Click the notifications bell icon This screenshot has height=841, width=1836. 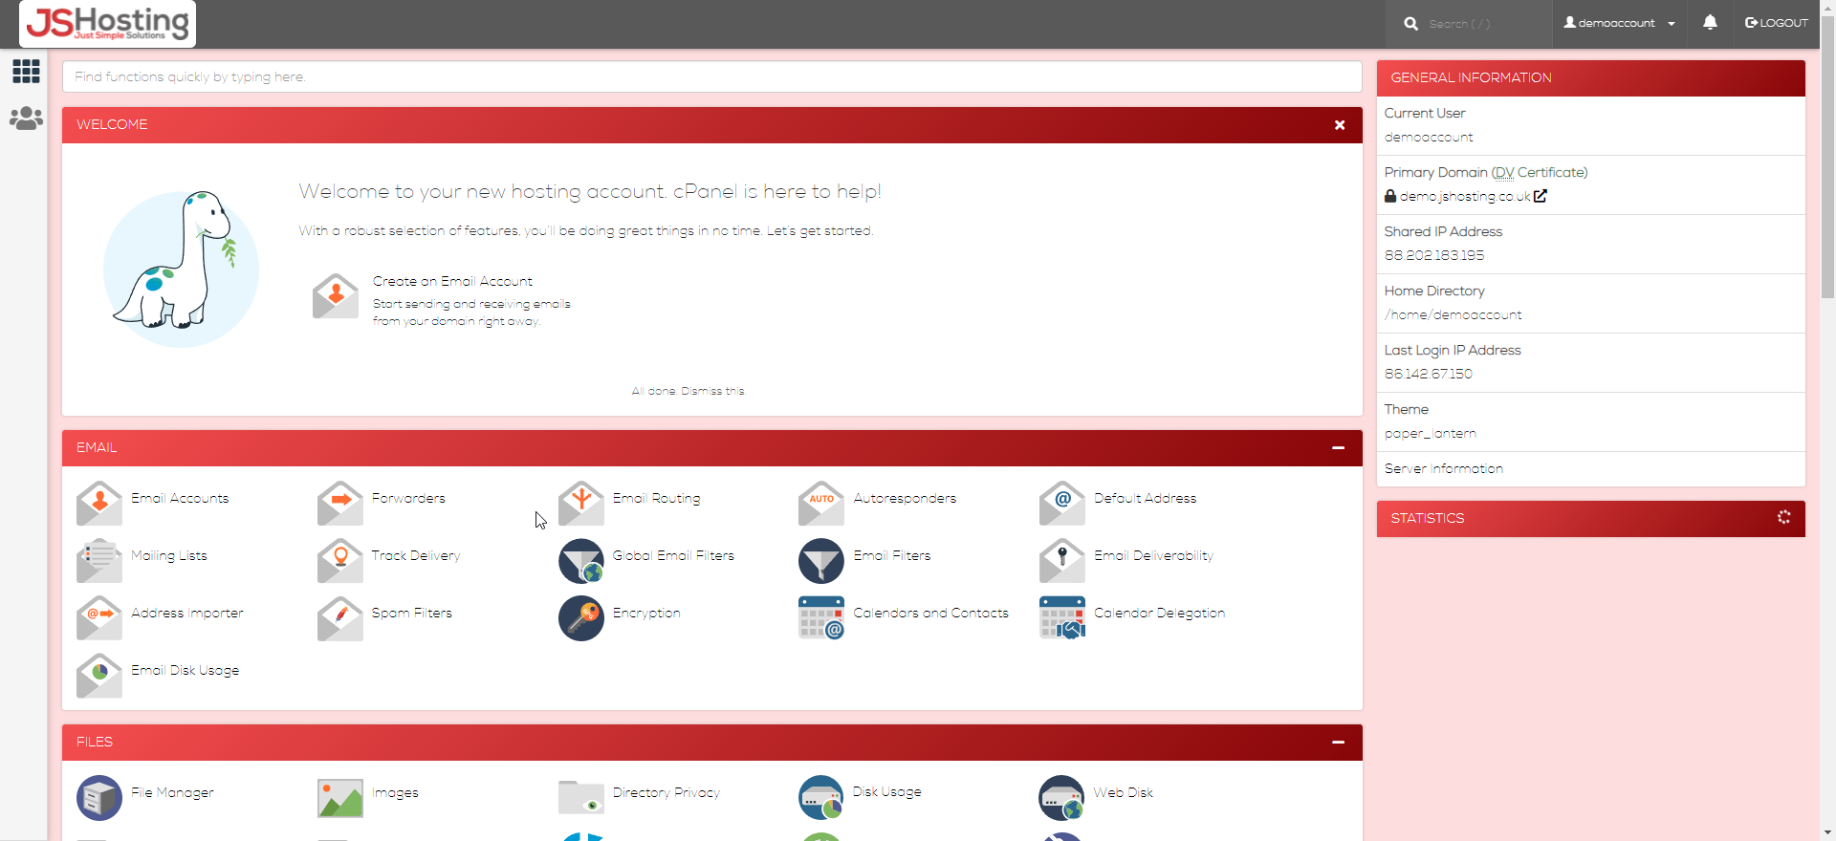click(1710, 23)
